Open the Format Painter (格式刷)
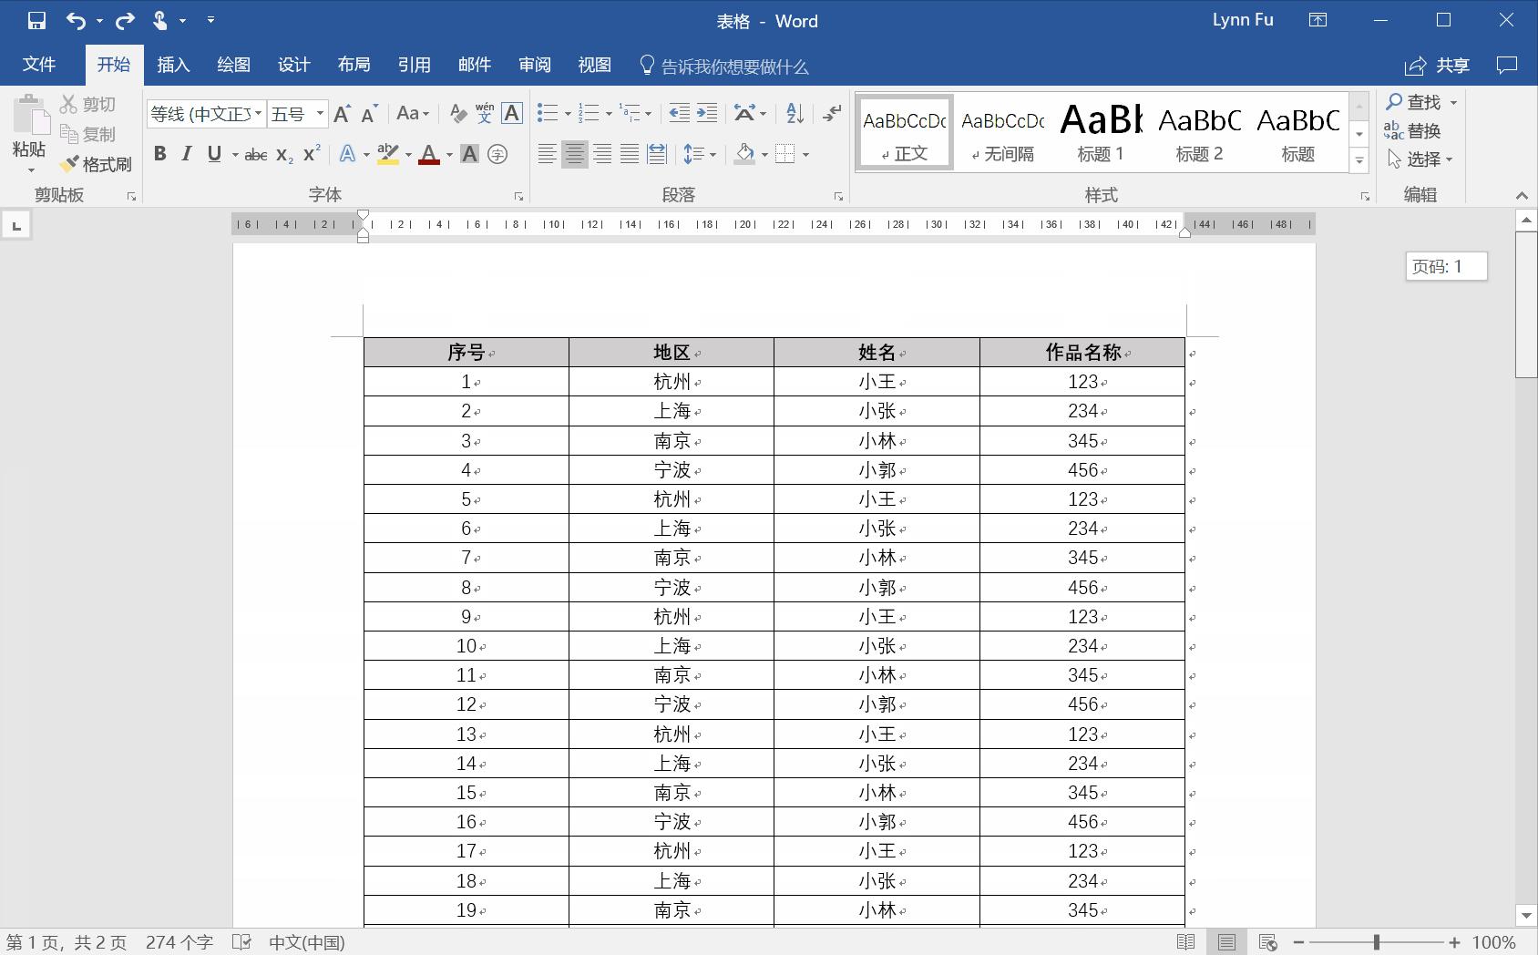 tap(97, 164)
